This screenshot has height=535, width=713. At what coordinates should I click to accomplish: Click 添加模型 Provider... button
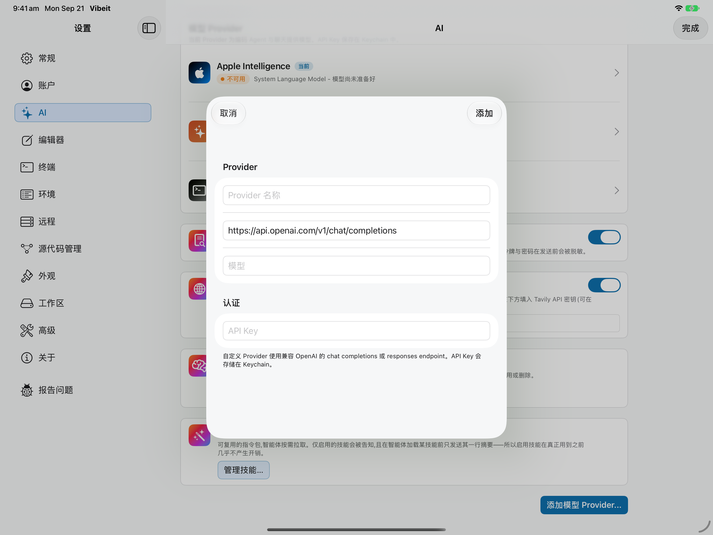584,505
